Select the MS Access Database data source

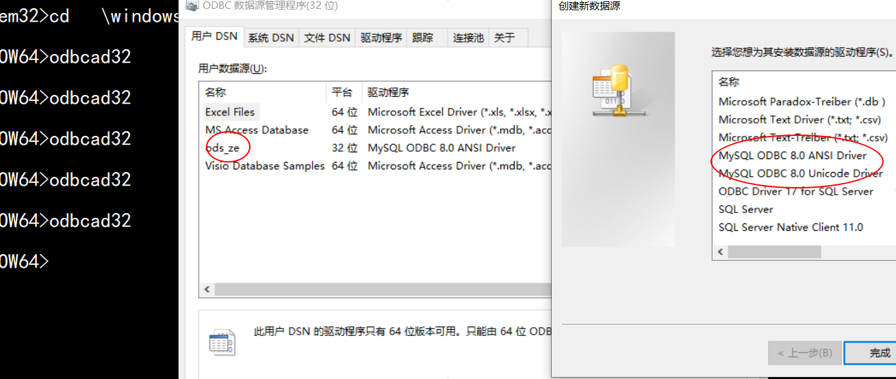tap(257, 130)
